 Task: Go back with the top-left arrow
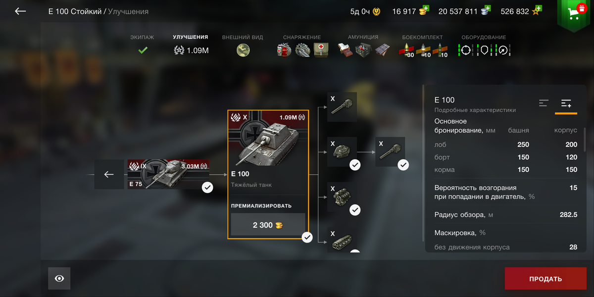(x=20, y=11)
